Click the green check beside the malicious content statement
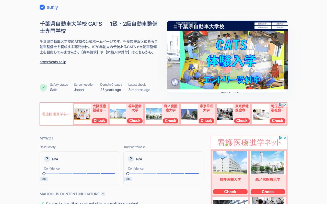327x204 pixels. point(42,203)
